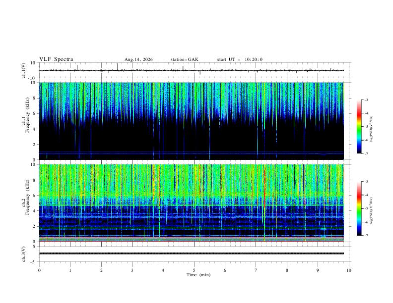The height and width of the screenshot is (303, 393).
Task: Click the ch.3(V) waveform axis label
Action: point(24,254)
